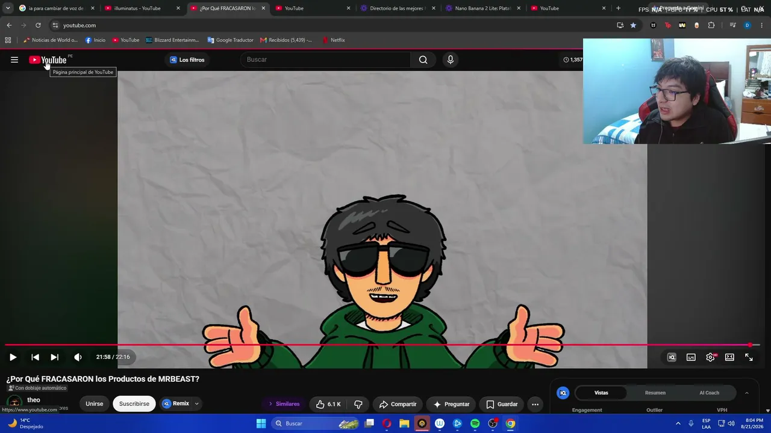Bookmark this page with the star
The width and height of the screenshot is (771, 433).
tap(633, 25)
